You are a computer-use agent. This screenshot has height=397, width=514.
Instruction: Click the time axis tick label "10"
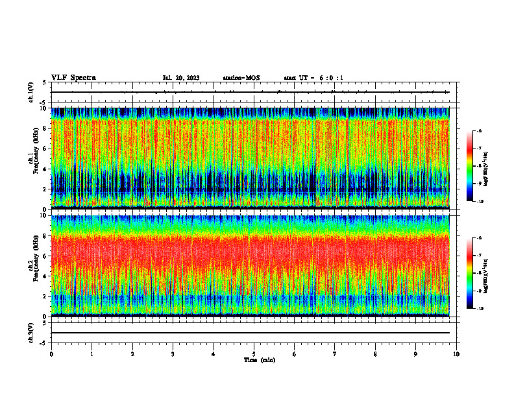(x=456, y=354)
